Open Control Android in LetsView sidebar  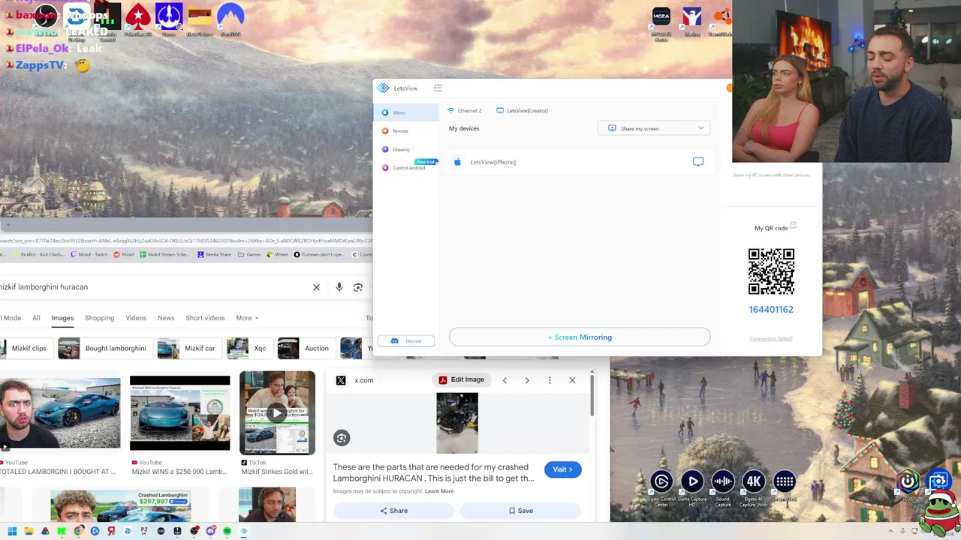coord(405,168)
